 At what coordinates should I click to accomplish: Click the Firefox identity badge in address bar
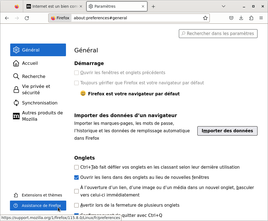(x=60, y=18)
